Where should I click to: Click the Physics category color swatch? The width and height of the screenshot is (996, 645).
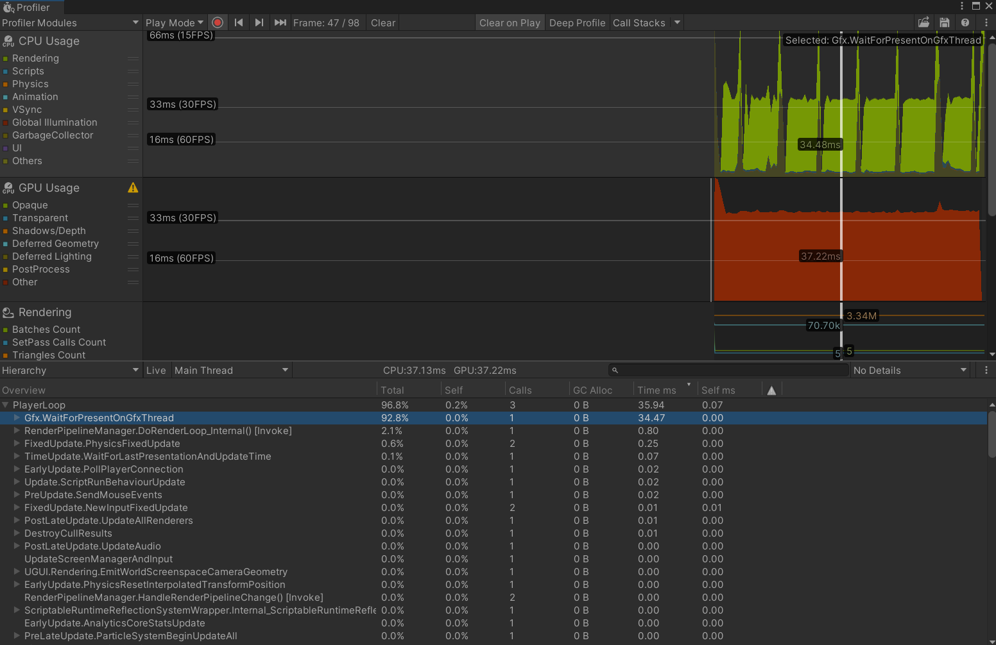tap(6, 84)
